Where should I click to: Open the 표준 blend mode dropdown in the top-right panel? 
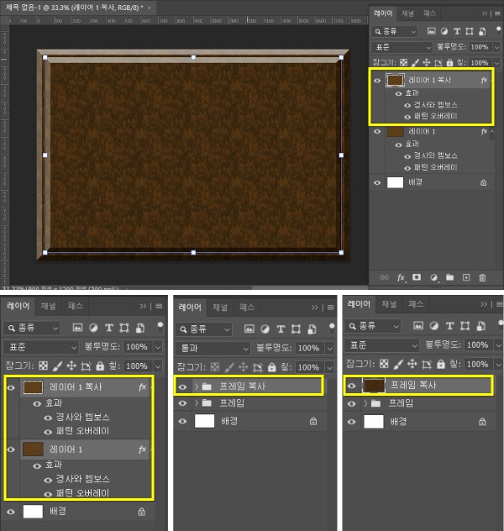pos(402,47)
